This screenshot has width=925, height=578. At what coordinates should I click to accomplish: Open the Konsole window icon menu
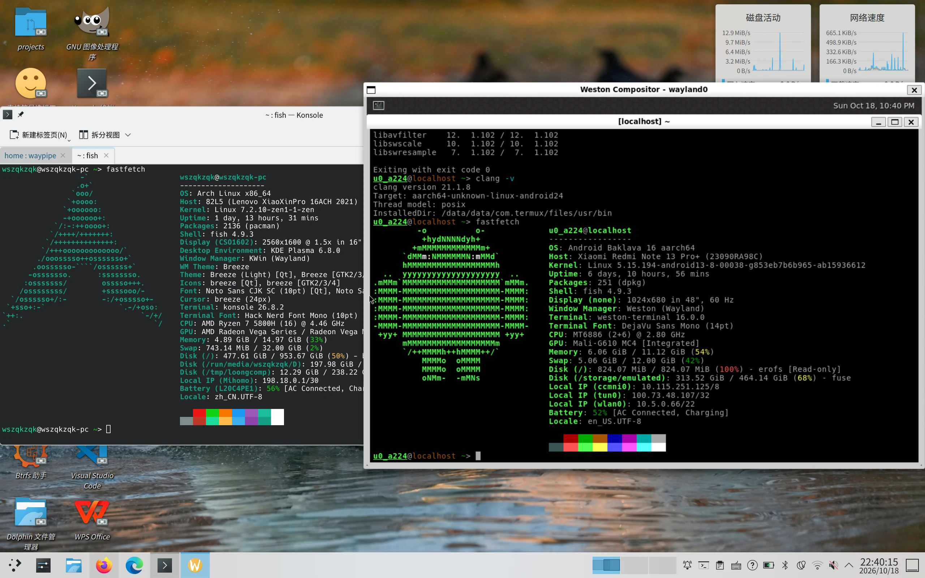point(8,114)
